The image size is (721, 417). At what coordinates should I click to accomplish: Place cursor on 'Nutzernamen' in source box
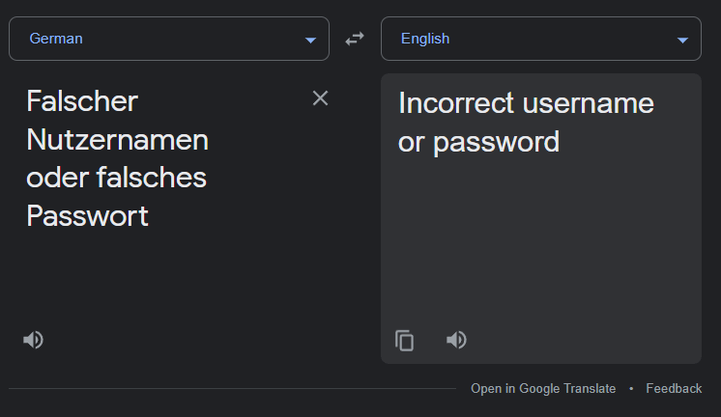click(x=117, y=140)
